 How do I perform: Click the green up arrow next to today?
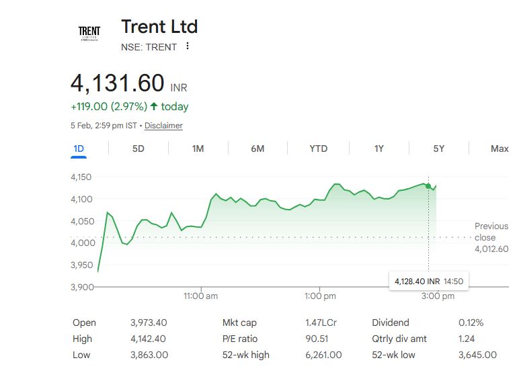click(x=154, y=106)
